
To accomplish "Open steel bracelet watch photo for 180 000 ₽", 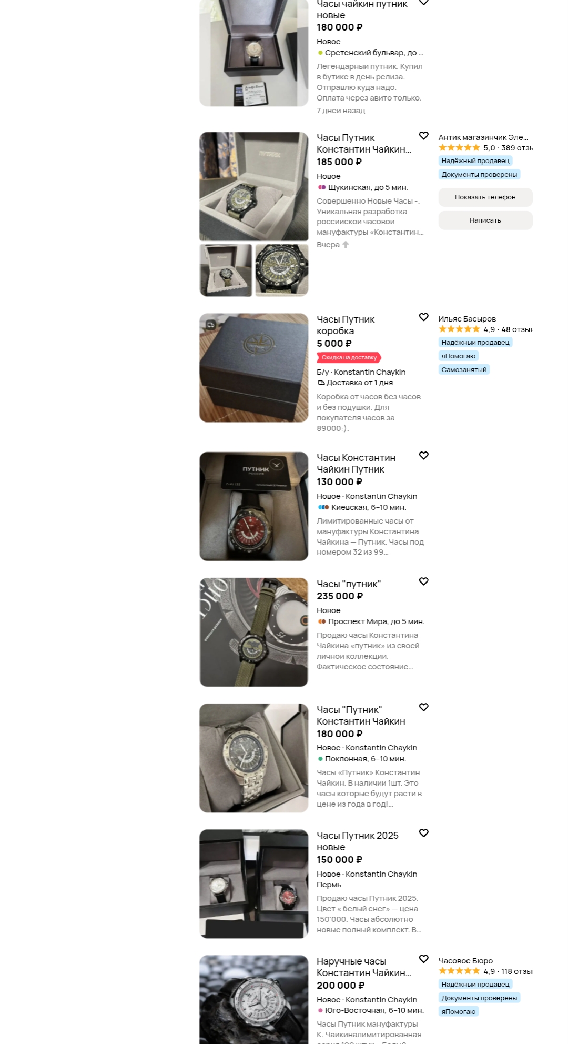I will [x=254, y=758].
